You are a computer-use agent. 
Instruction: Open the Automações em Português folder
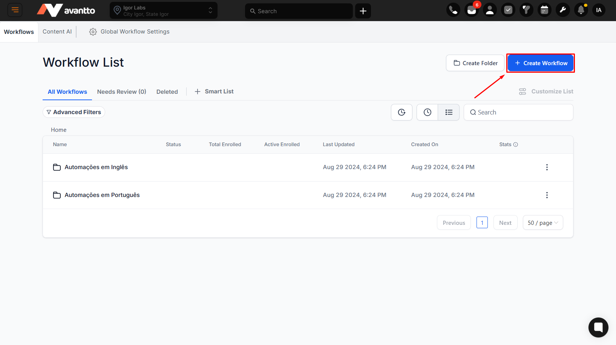102,195
